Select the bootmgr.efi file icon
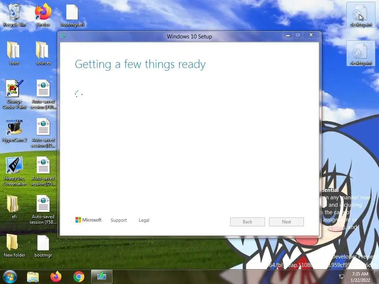 pos(72,16)
